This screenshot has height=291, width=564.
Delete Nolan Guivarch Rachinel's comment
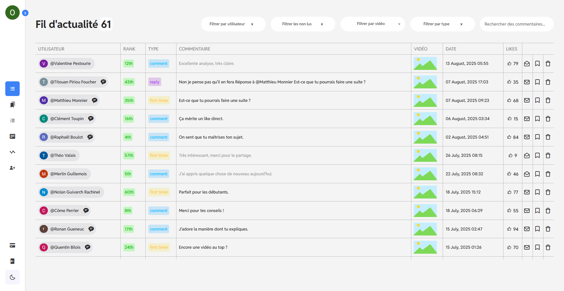(548, 192)
